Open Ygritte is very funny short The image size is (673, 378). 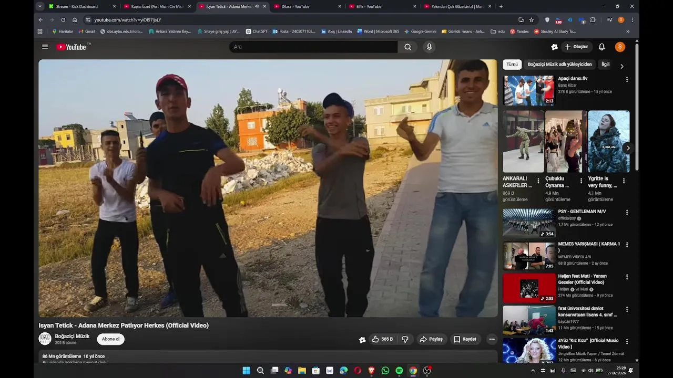[609, 141]
